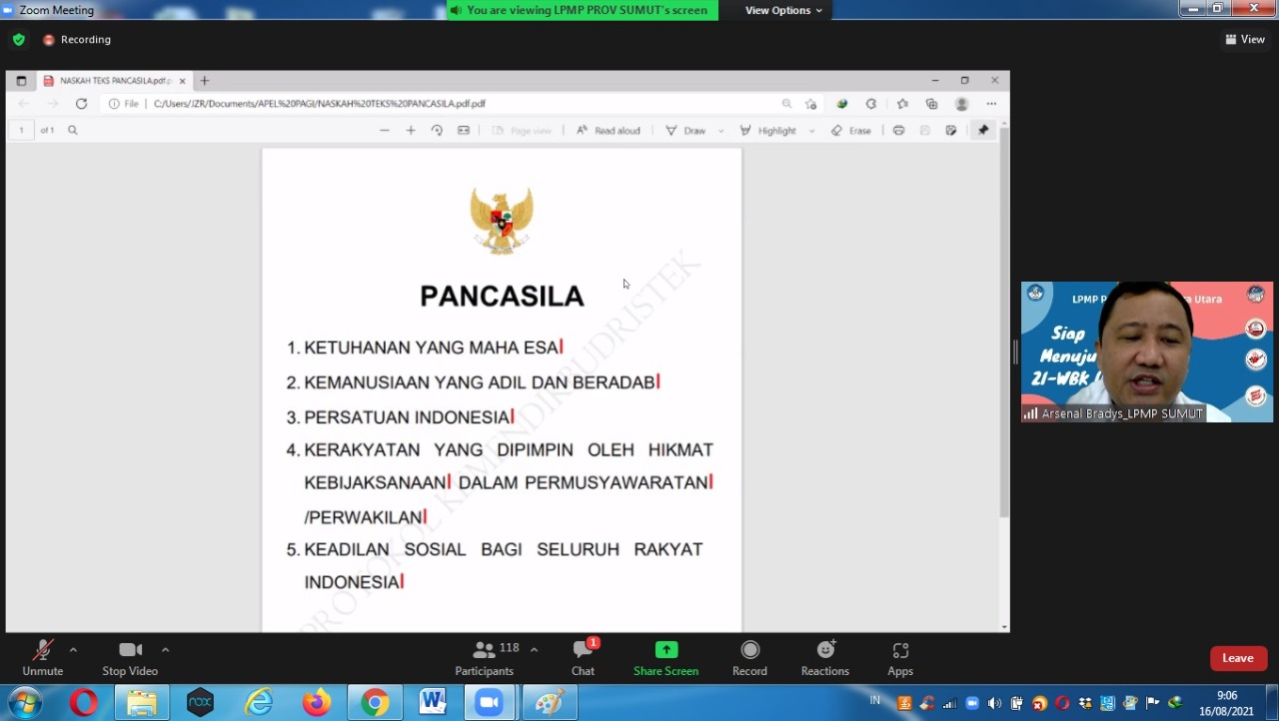Expand the Highlight color options arrow
The height and width of the screenshot is (721, 1279).
(x=811, y=131)
